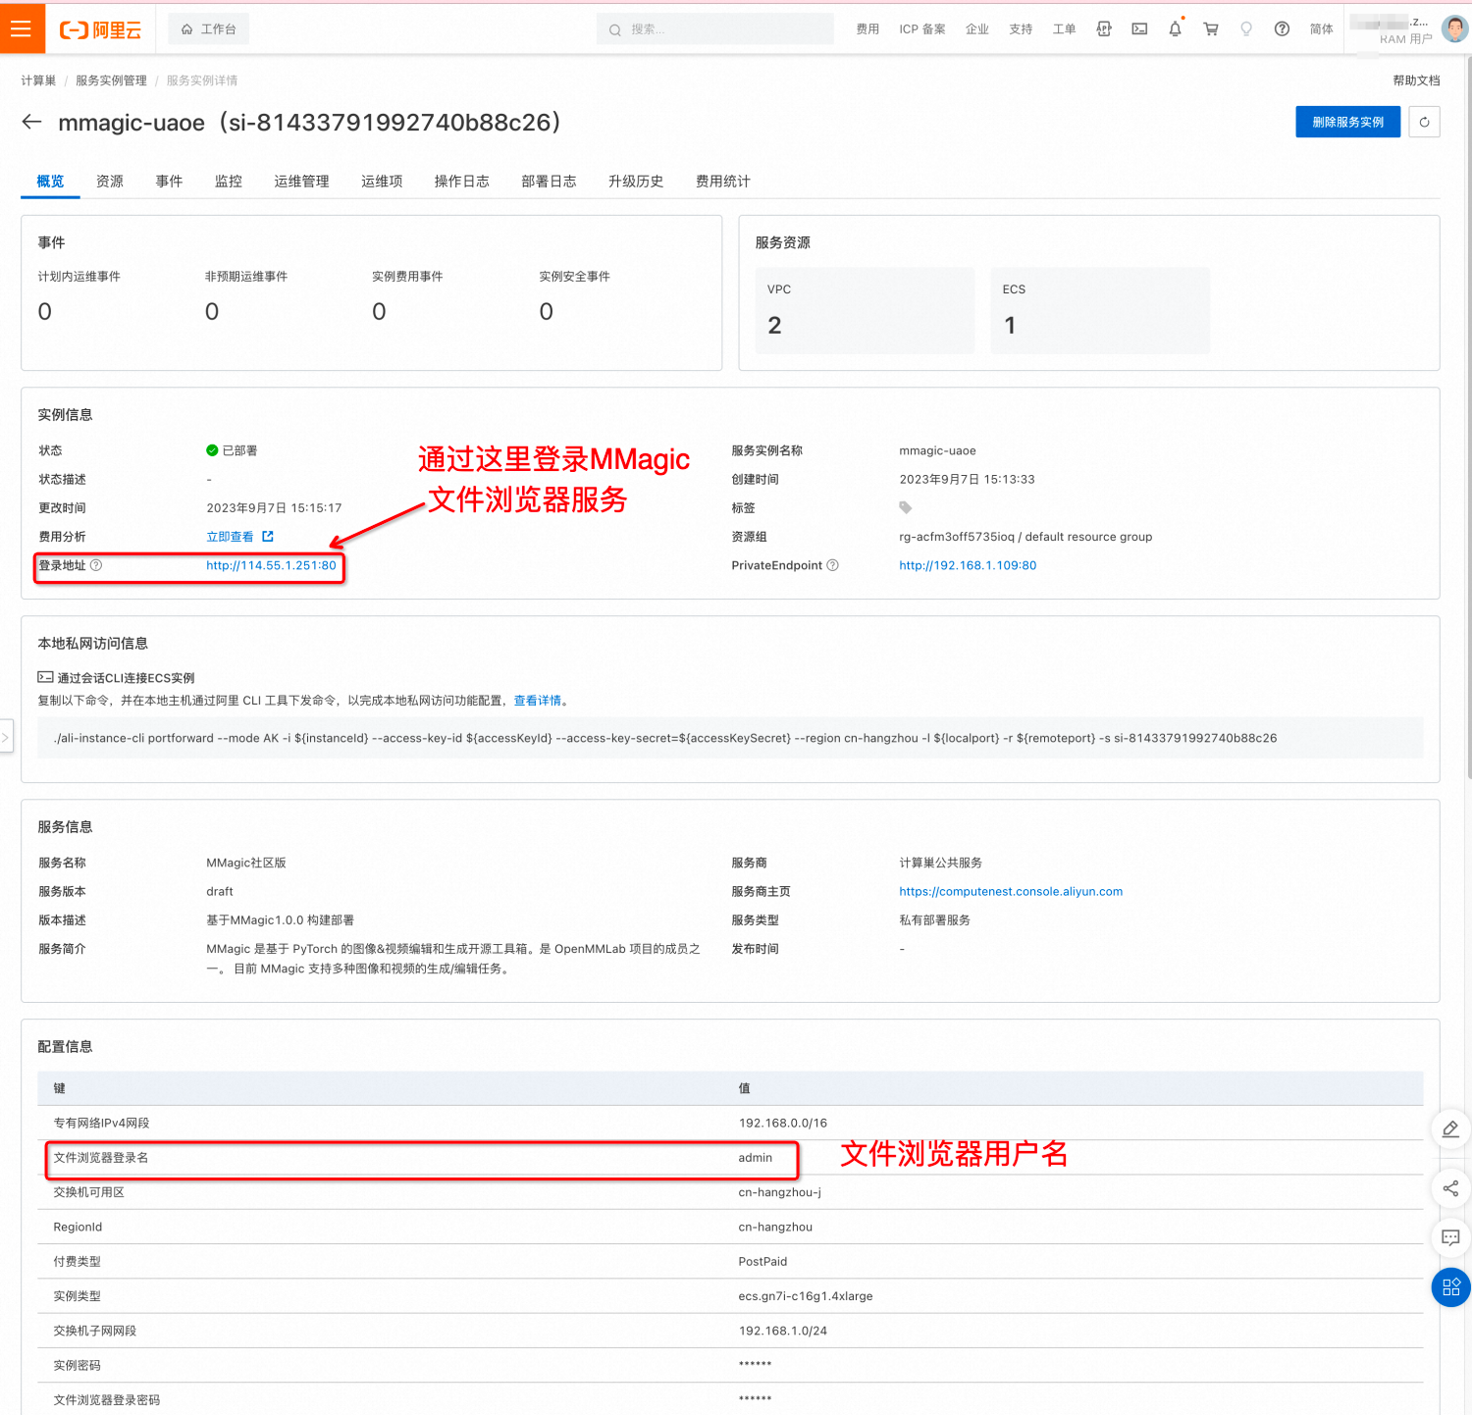Go to 服务实例管理 breadcrumb

coord(111,80)
